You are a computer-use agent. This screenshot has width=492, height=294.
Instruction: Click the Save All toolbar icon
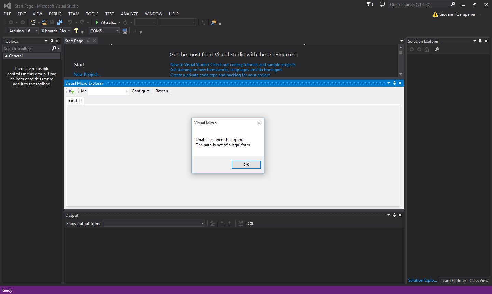click(x=60, y=22)
